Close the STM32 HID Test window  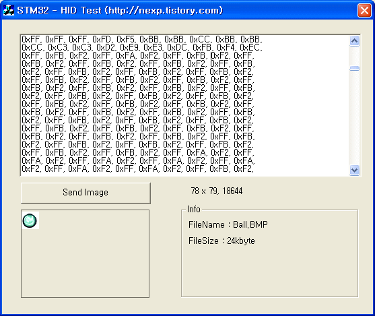364,10
